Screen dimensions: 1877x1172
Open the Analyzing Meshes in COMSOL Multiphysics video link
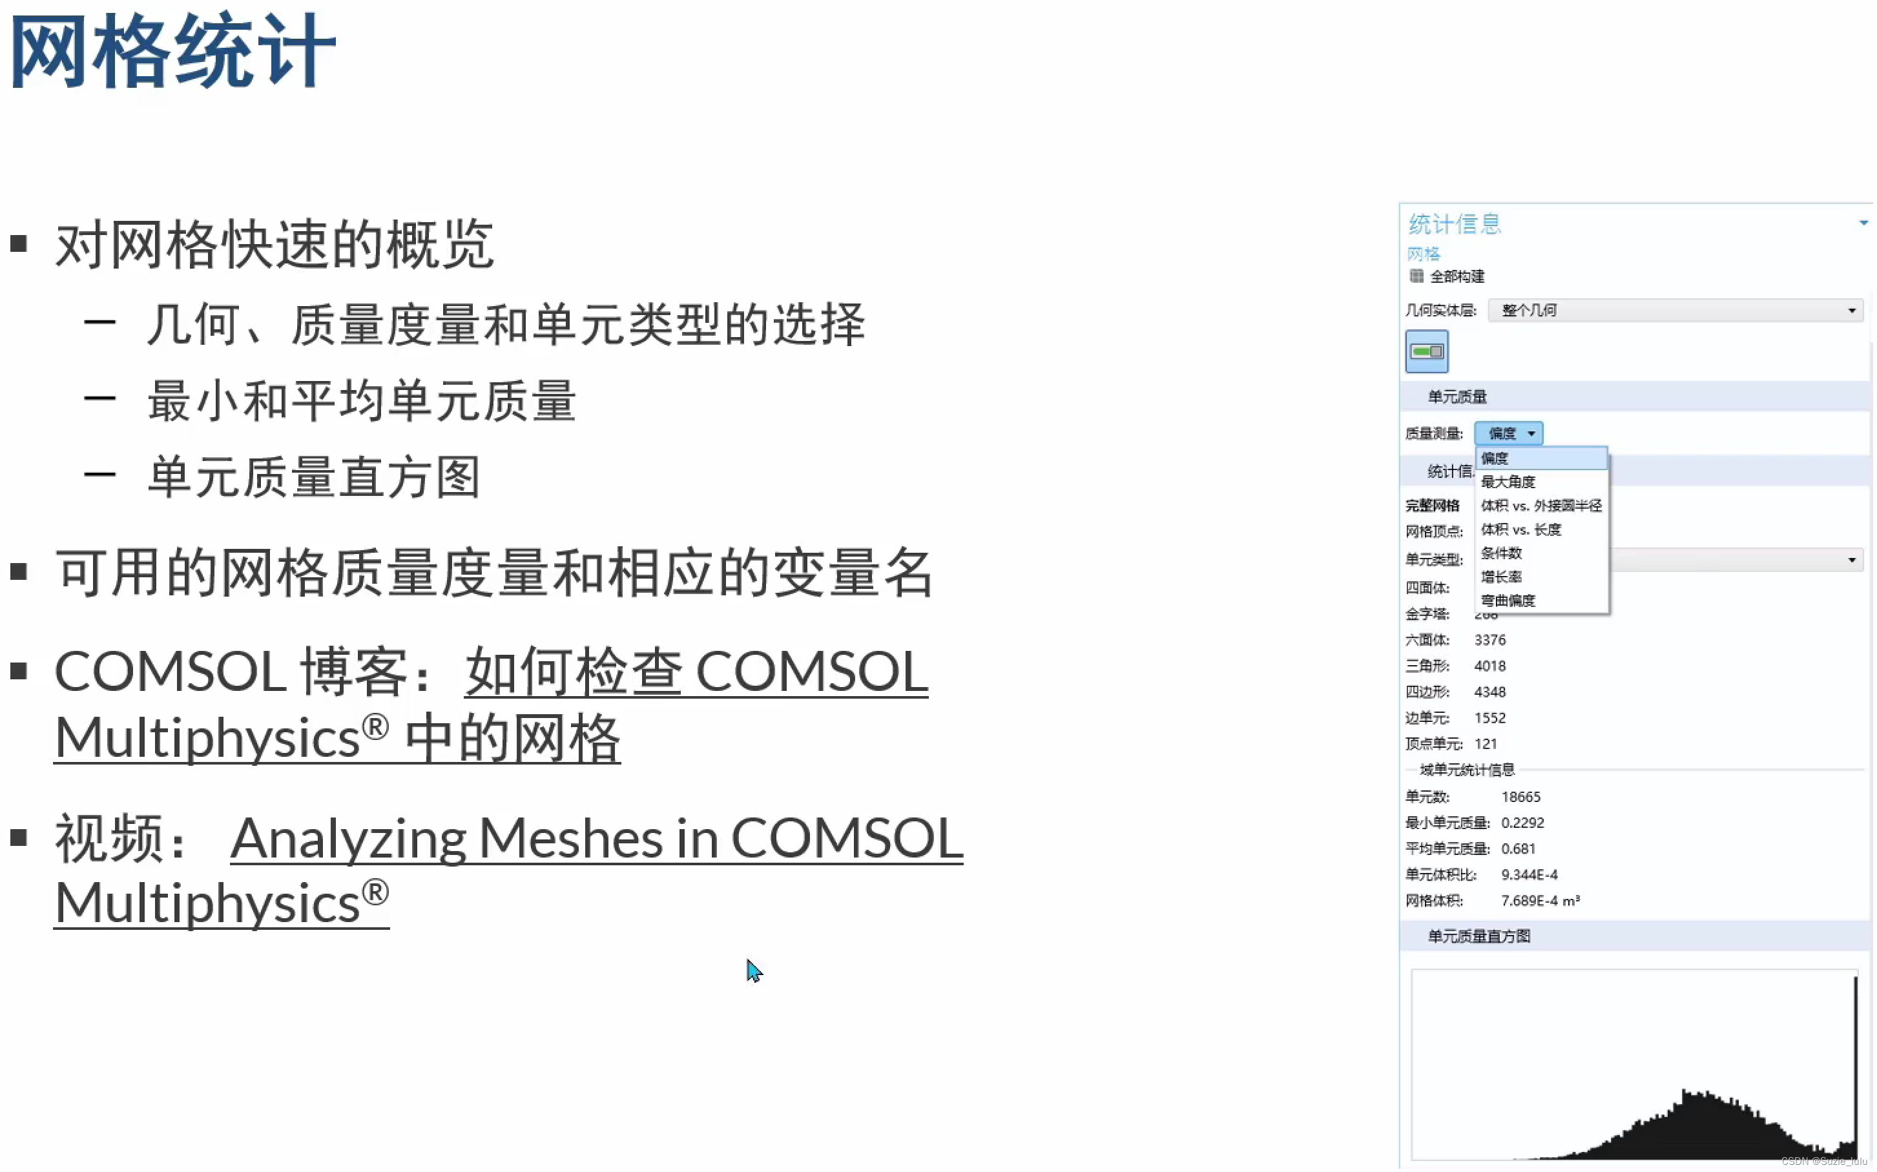click(x=596, y=838)
